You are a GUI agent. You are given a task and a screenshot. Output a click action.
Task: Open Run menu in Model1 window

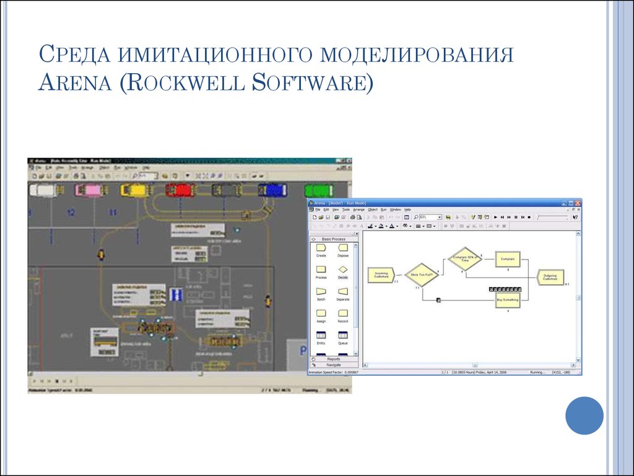pos(383,209)
